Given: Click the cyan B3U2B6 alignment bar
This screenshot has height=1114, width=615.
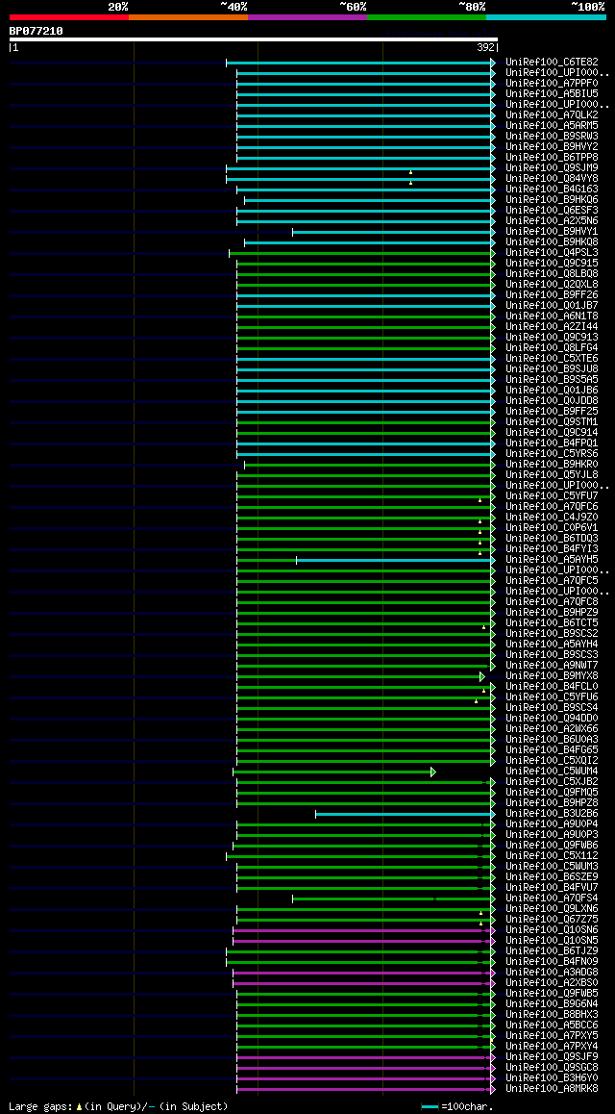Looking at the screenshot, I should point(403,814).
